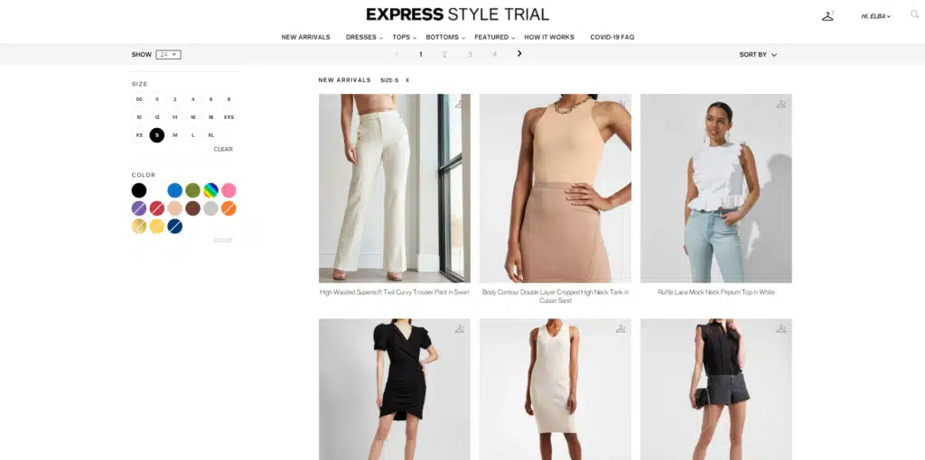This screenshot has height=460, width=925.
Task: Click the search magnifier icon
Action: [914, 14]
